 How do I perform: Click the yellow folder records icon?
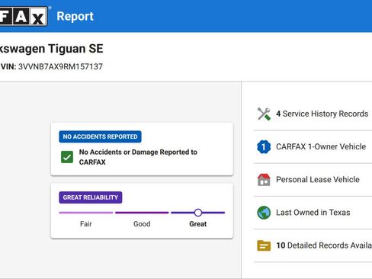point(264,245)
